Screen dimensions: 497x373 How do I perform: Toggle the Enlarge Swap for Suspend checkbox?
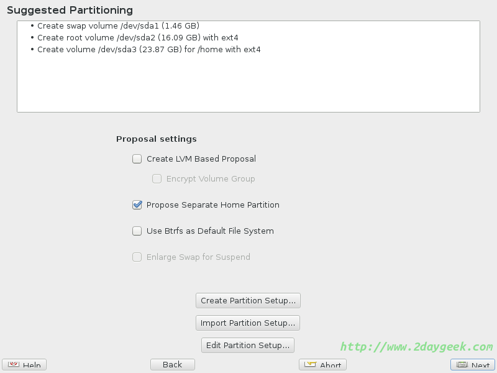tap(137, 257)
